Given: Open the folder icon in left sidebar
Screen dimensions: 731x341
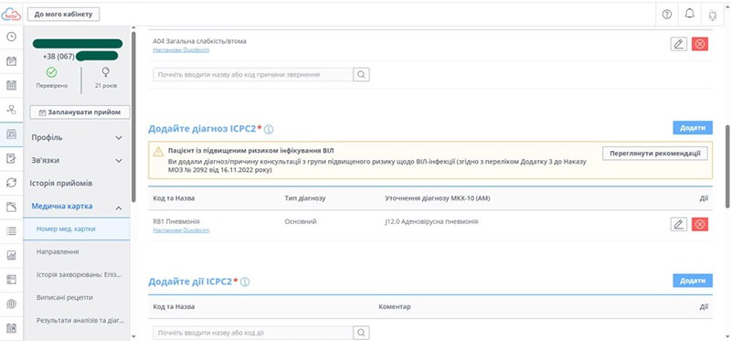Looking at the screenshot, I should click(x=11, y=207).
